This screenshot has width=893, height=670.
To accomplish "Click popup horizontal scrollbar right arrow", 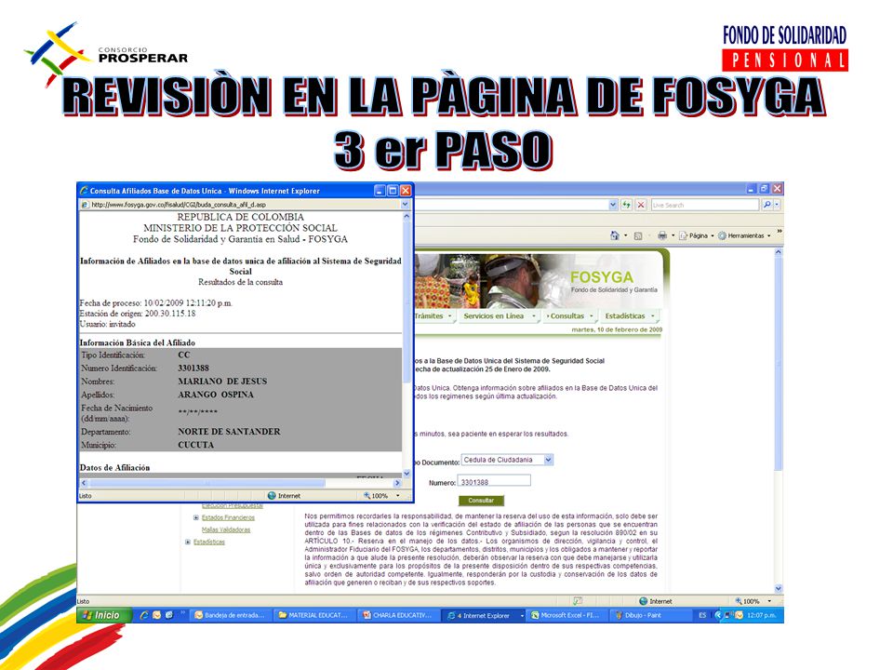I will 397,483.
